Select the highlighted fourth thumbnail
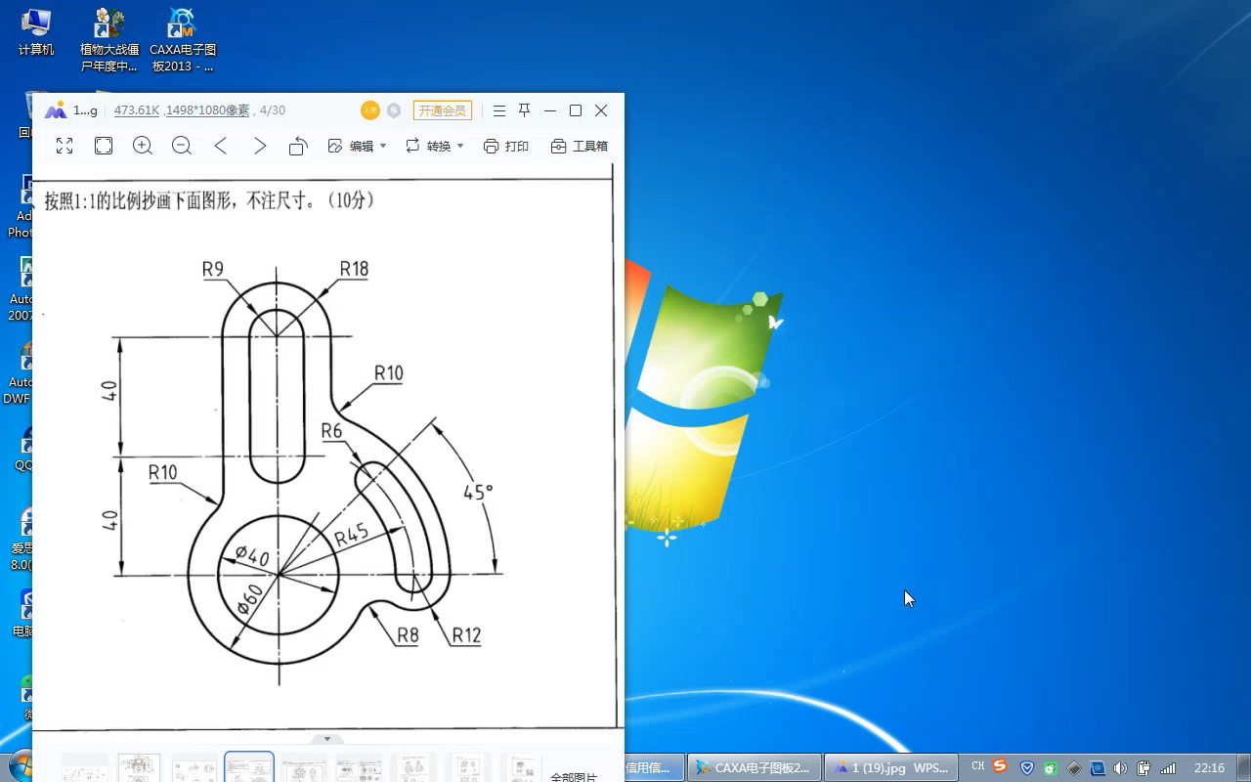Screen dimensions: 1251x782 point(248,767)
